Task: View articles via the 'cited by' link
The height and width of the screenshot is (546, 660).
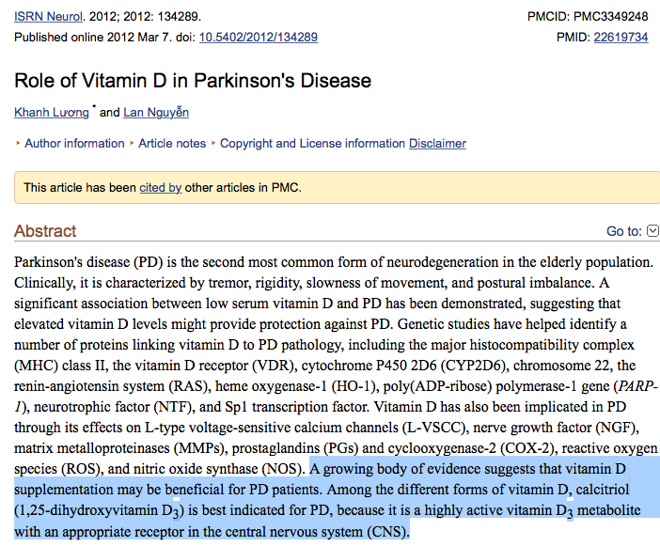Action: click(x=160, y=188)
